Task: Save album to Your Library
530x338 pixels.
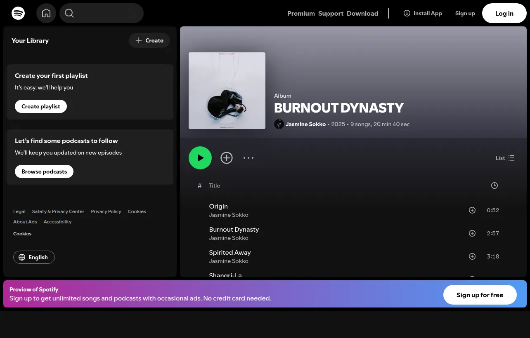Action: point(227,158)
